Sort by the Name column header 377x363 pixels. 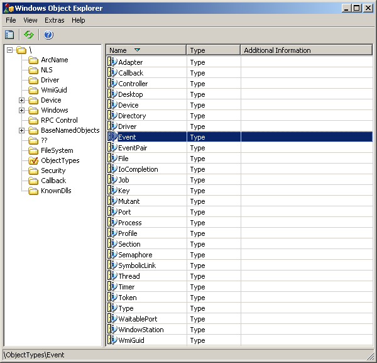pos(145,50)
